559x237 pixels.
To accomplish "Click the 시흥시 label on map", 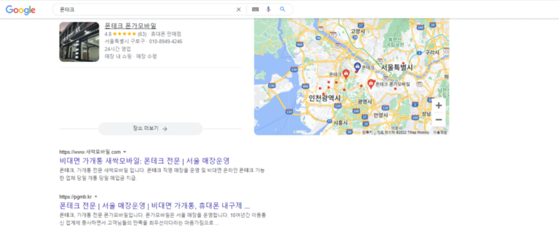I will tap(341, 122).
